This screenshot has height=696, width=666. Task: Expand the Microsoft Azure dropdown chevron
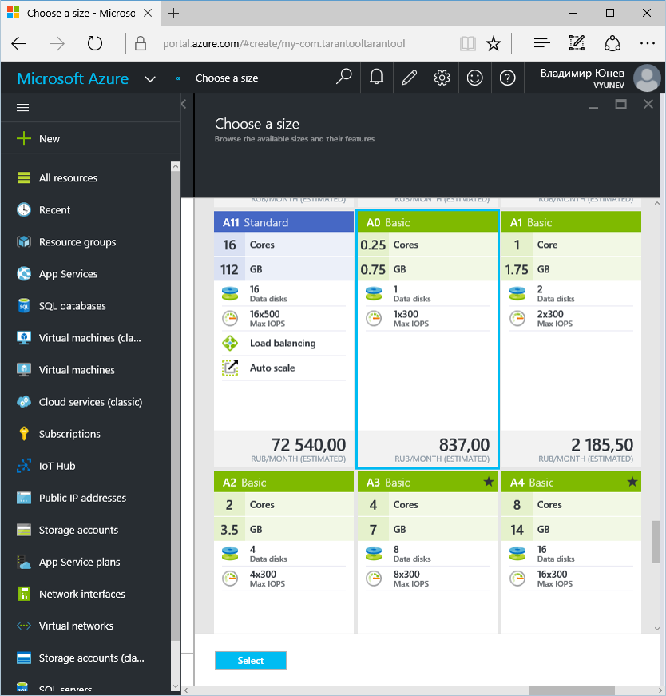150,79
